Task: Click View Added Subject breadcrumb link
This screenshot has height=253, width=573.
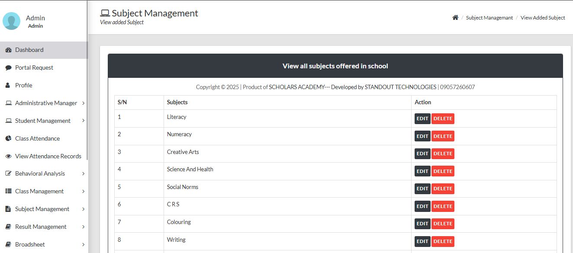Action: point(543,18)
